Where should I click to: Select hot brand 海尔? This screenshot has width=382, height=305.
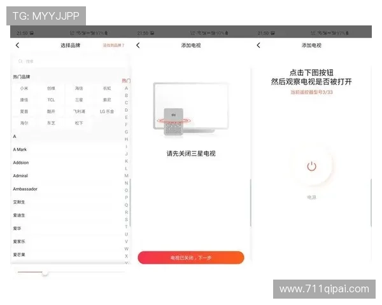[x=24, y=123]
